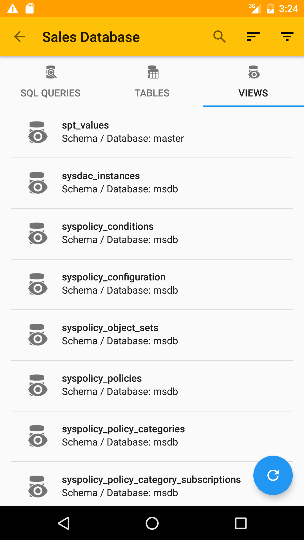The width and height of the screenshot is (304, 540).
Task: Open the filter options icon
Action: (287, 37)
